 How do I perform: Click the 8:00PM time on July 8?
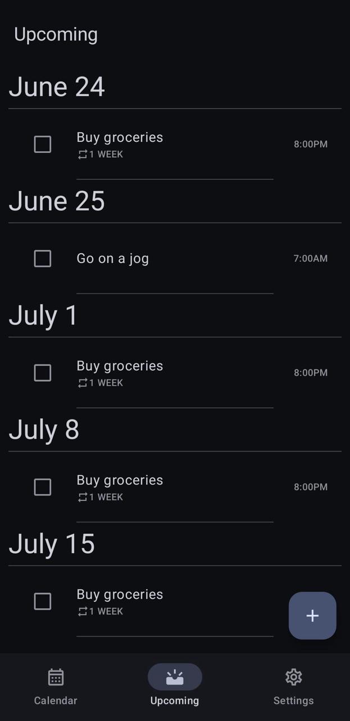point(311,487)
